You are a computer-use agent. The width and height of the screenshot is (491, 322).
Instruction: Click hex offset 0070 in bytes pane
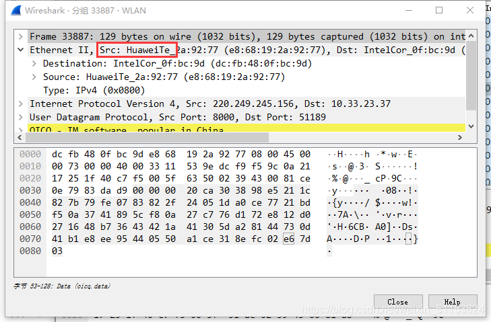(x=30, y=239)
